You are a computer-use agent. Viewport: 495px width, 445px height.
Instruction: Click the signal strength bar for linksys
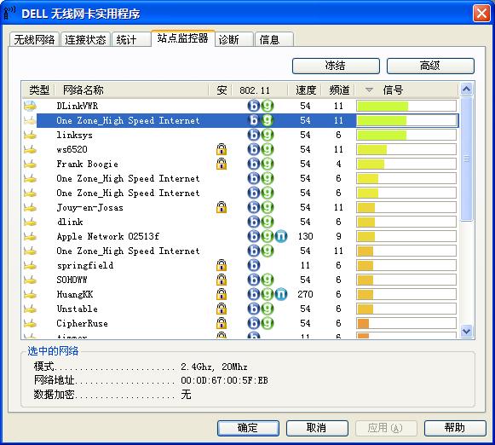(406, 136)
